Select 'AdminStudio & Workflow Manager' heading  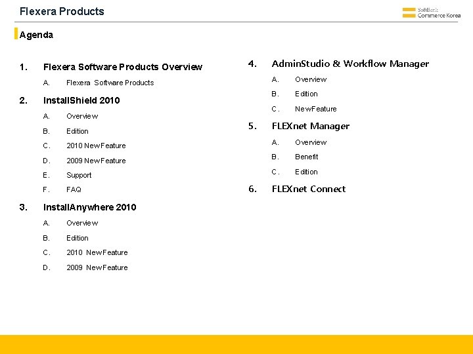(350, 64)
